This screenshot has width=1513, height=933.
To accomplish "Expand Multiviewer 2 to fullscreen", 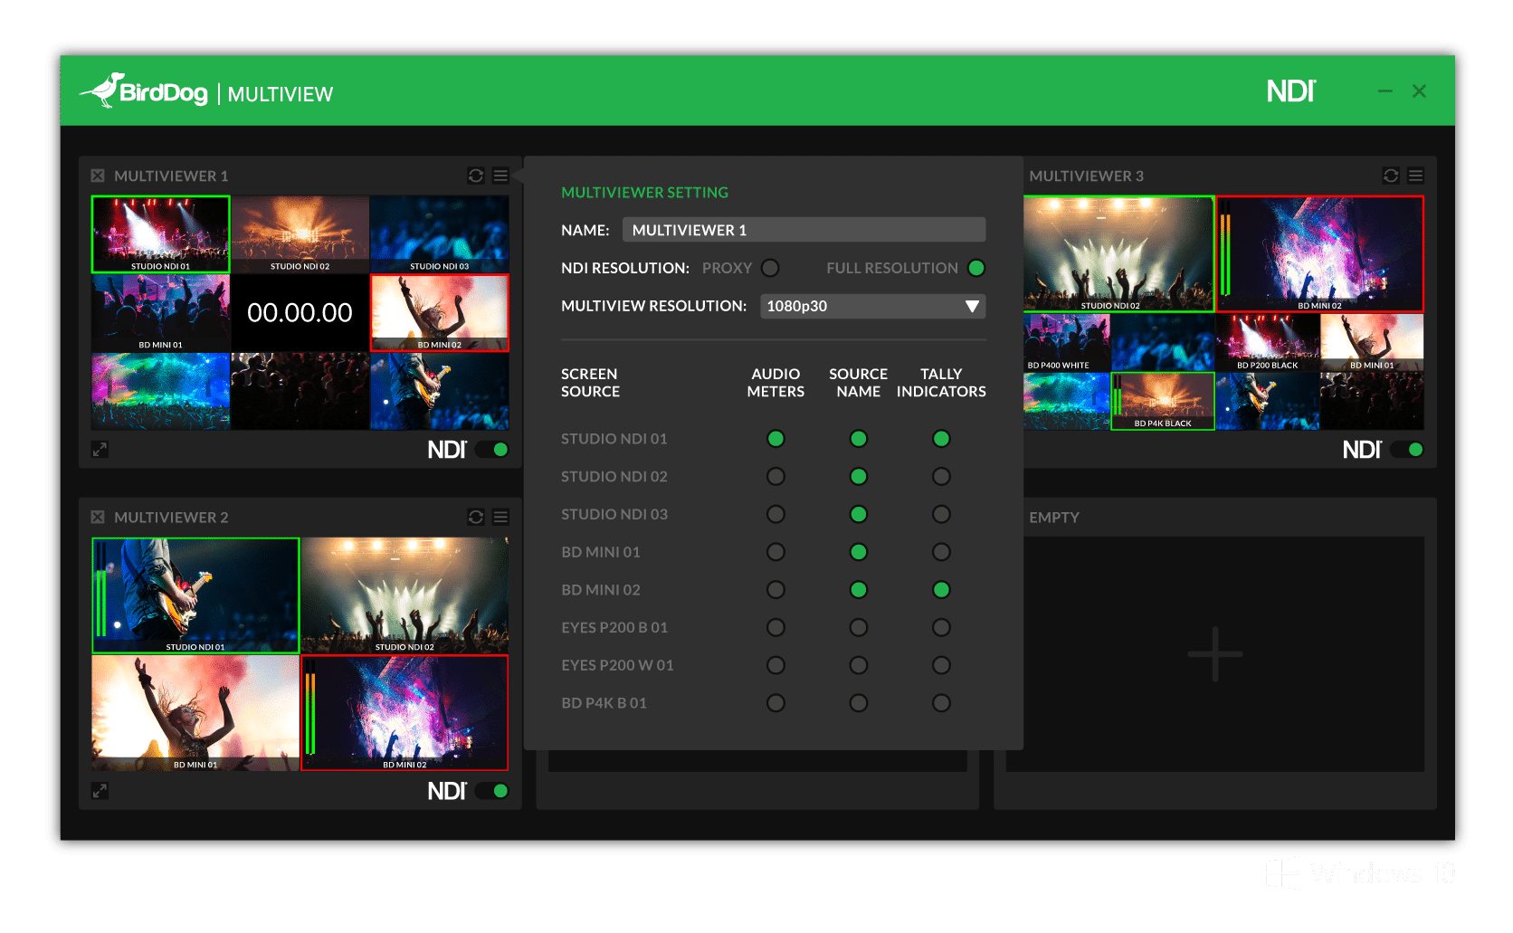I will (x=100, y=791).
